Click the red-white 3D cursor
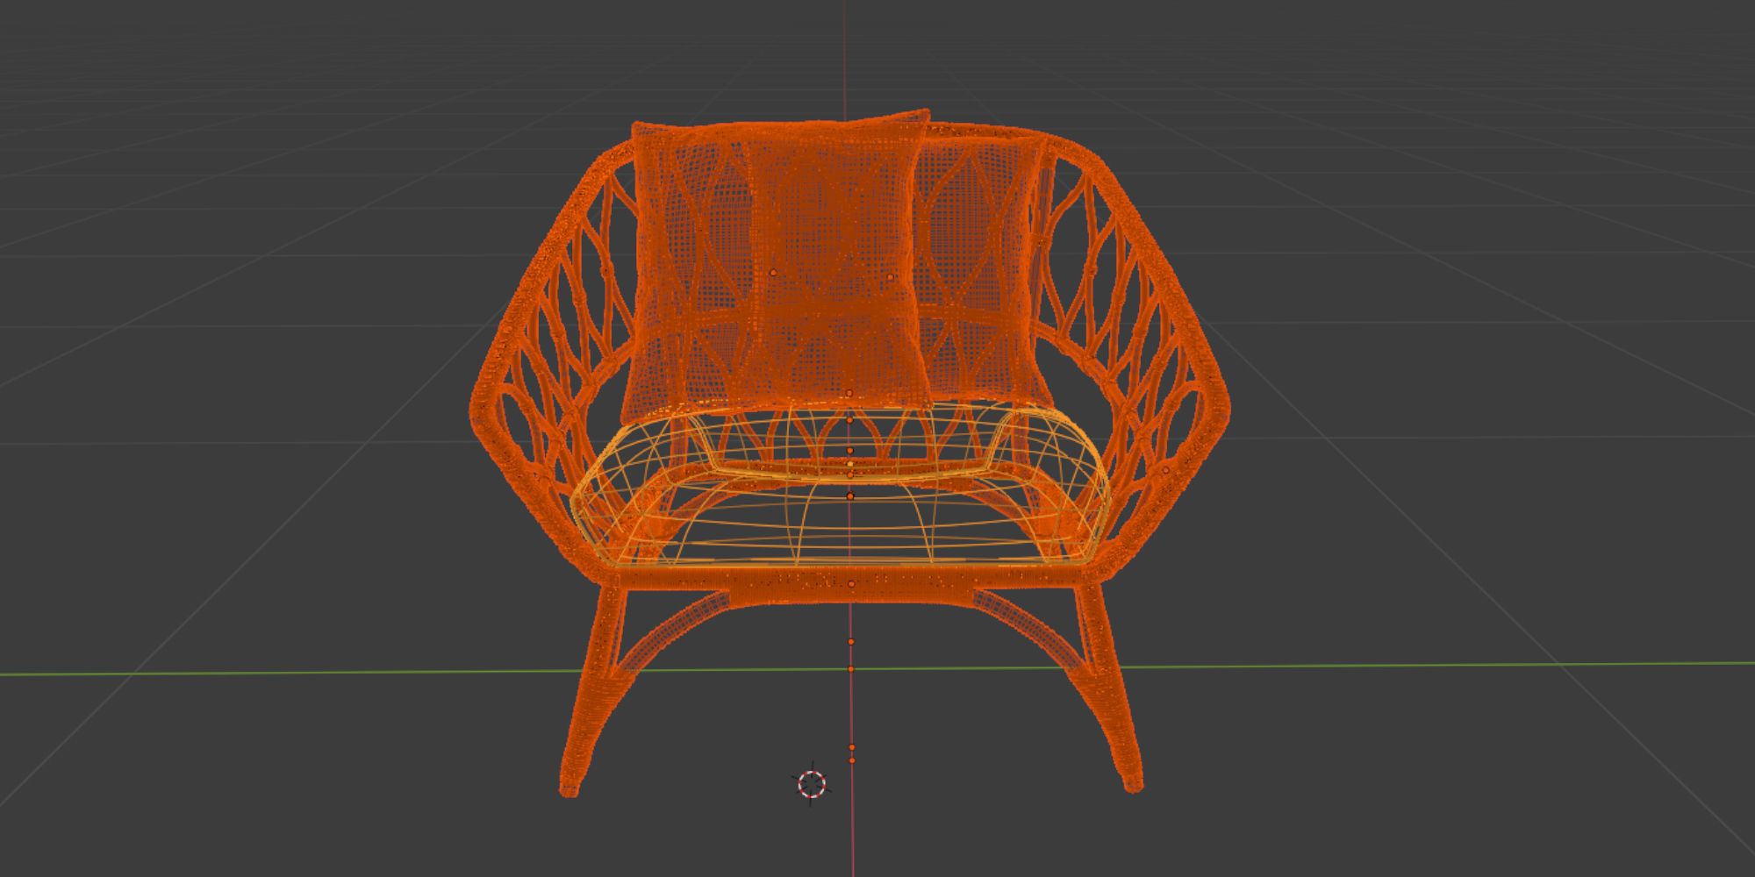The width and height of the screenshot is (1755, 877). tap(812, 784)
